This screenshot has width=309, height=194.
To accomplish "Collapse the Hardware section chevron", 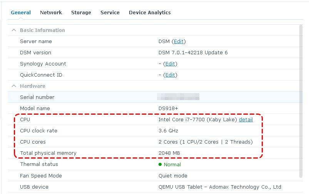I will tap(14, 86).
